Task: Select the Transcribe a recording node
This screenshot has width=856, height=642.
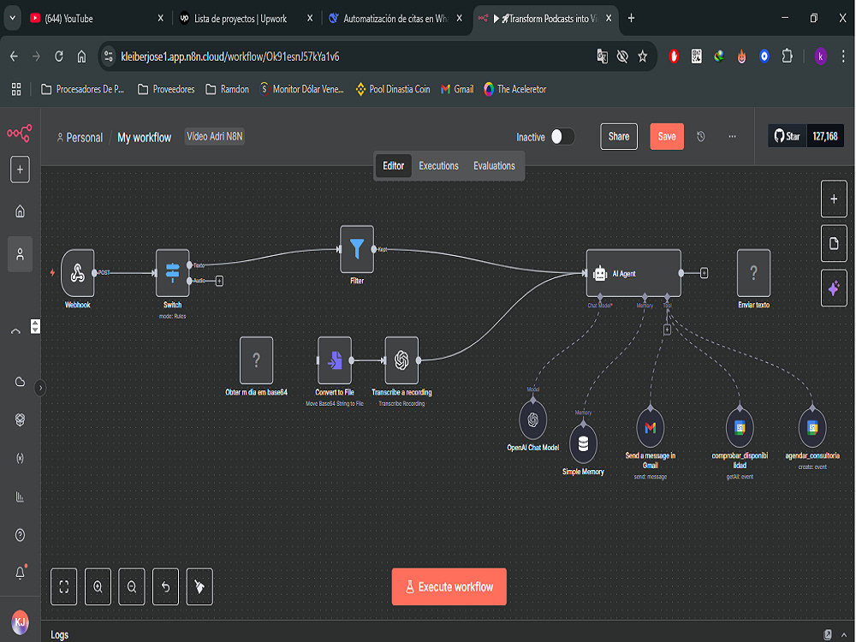Action: pyautogui.click(x=401, y=360)
